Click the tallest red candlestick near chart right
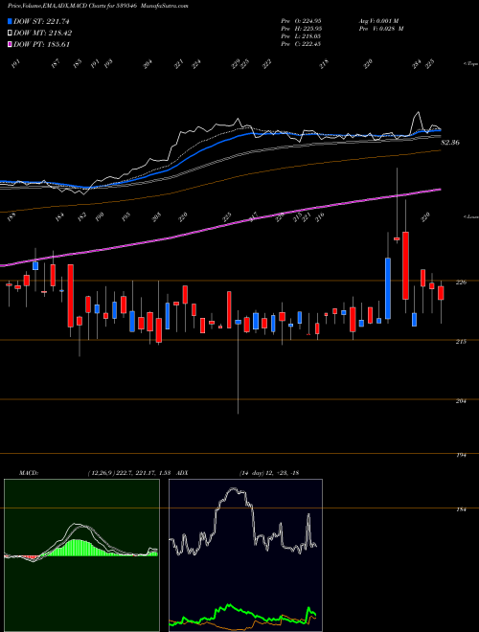 tap(405, 265)
